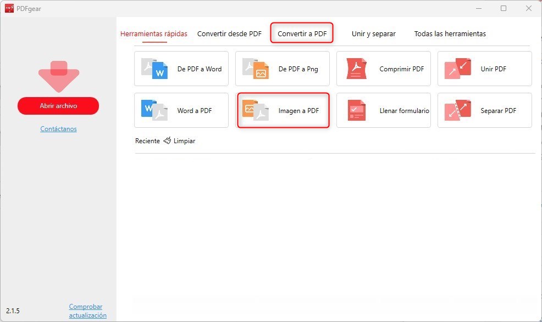The image size is (542, 322).
Task: Open the De PDF a Png converter icon
Action: pyautogui.click(x=256, y=68)
